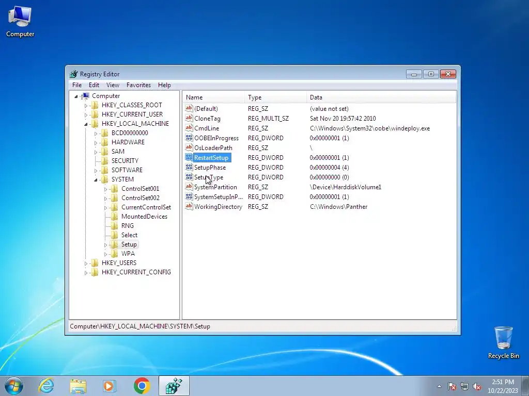
Task: Launch Internet Explorer from taskbar
Action: 46,386
